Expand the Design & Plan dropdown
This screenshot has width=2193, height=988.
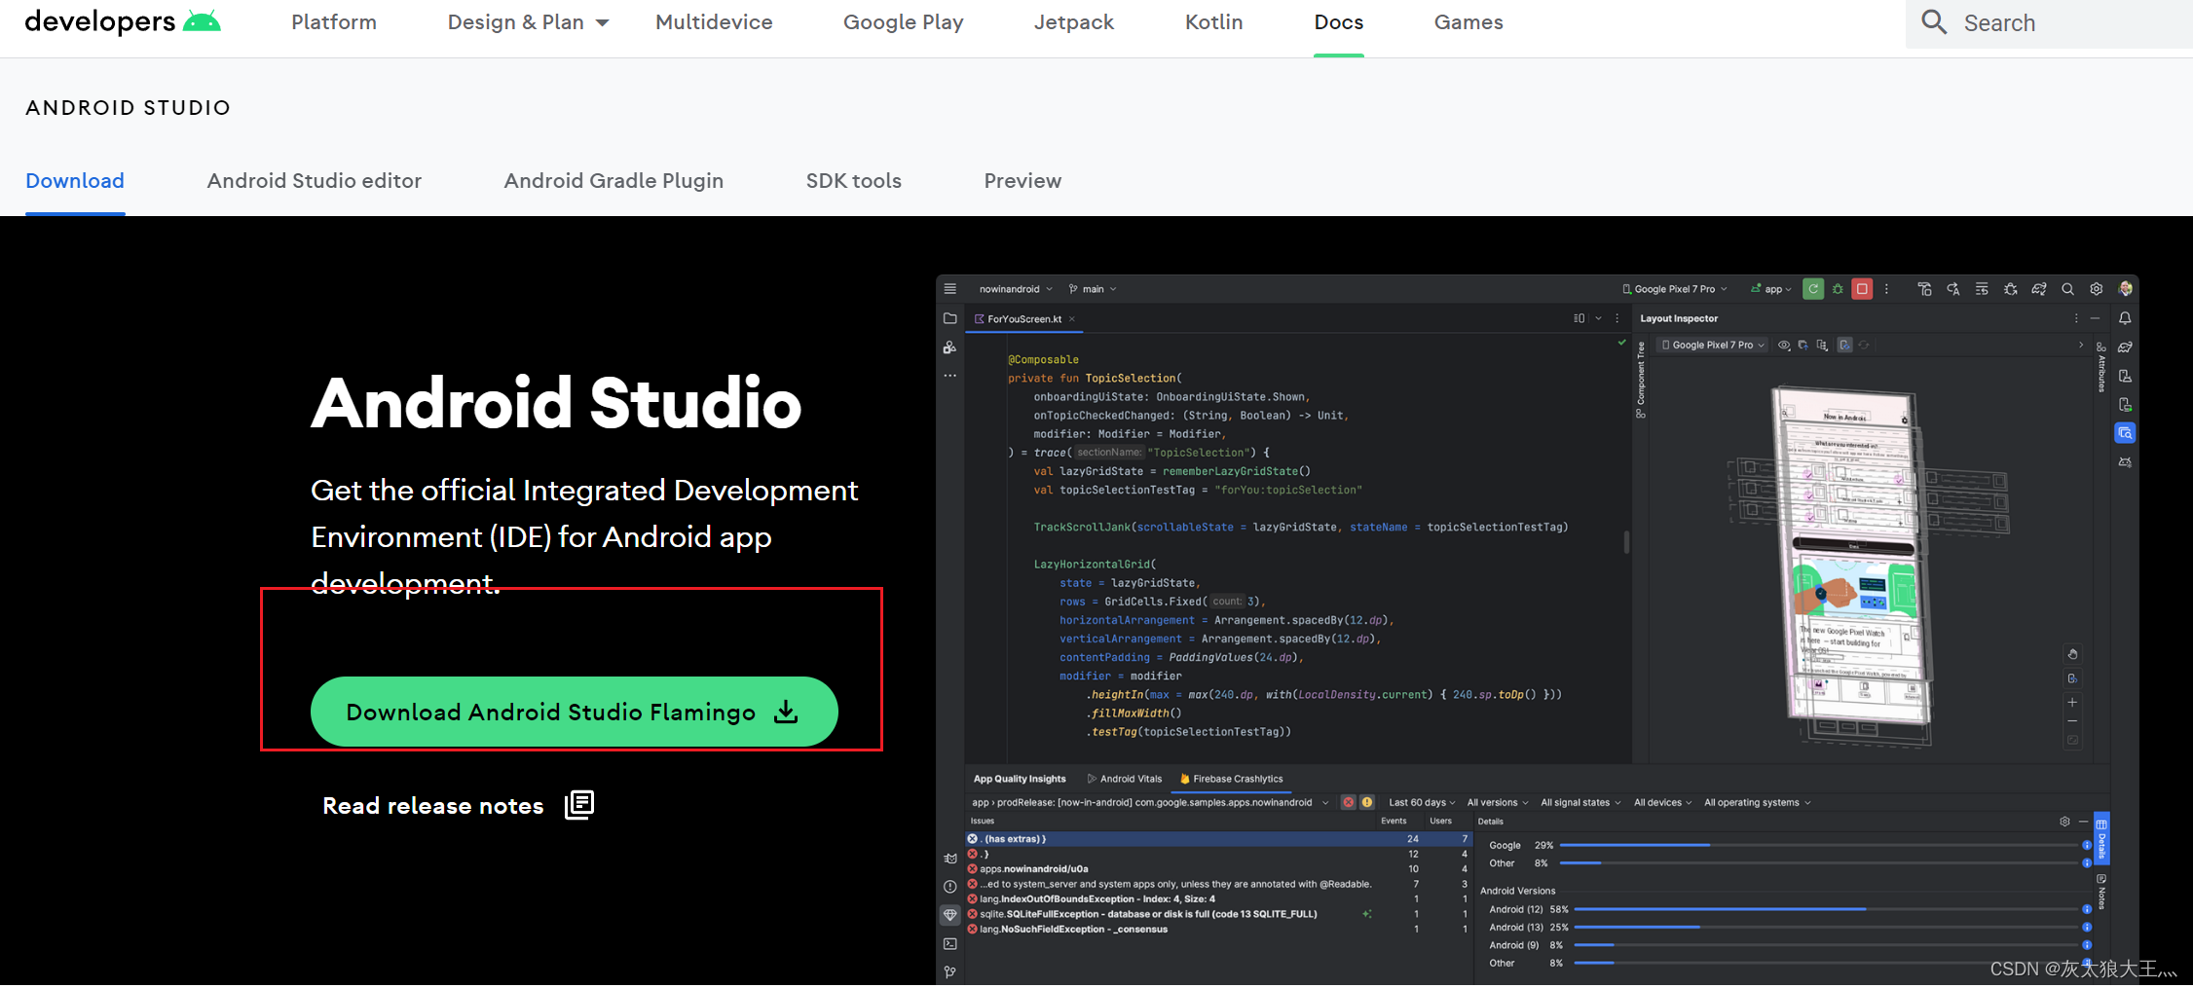tap(528, 22)
